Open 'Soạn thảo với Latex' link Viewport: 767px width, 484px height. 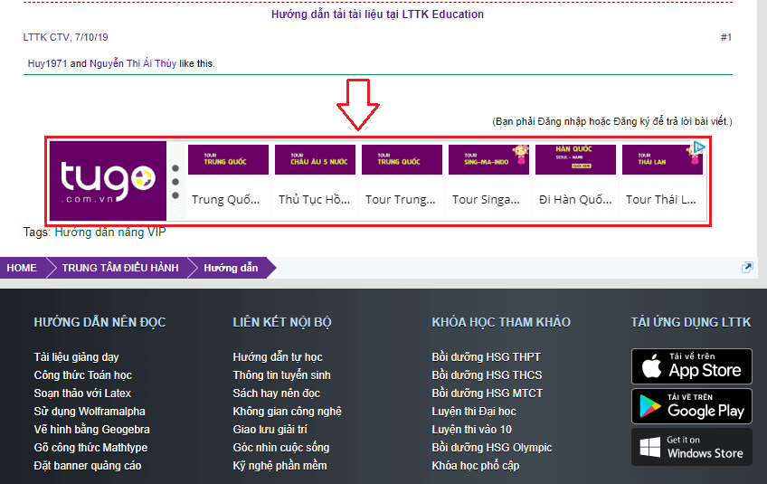[x=82, y=394]
